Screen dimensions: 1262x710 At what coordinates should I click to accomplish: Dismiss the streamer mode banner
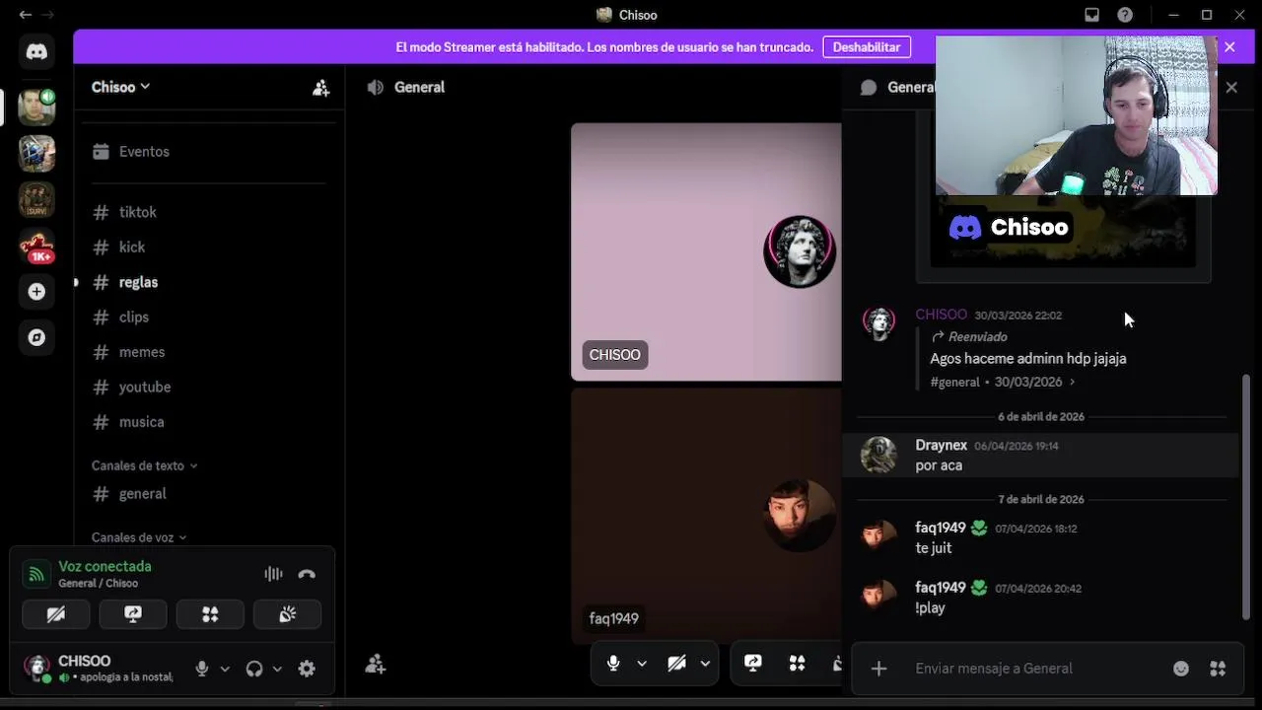coord(1229,47)
